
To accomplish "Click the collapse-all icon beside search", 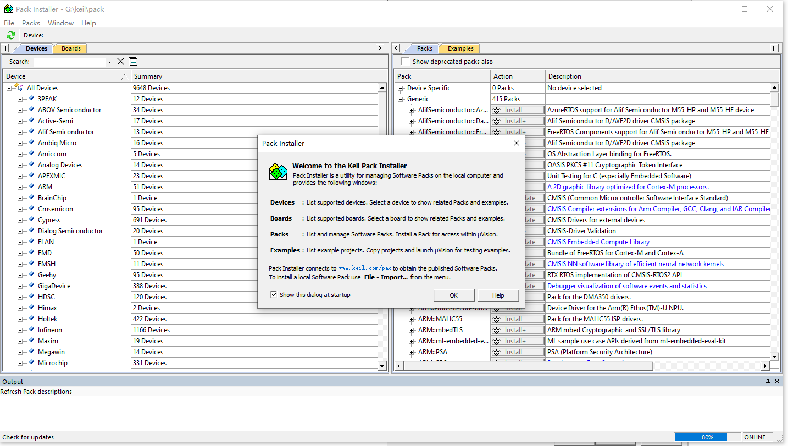I will pos(133,62).
